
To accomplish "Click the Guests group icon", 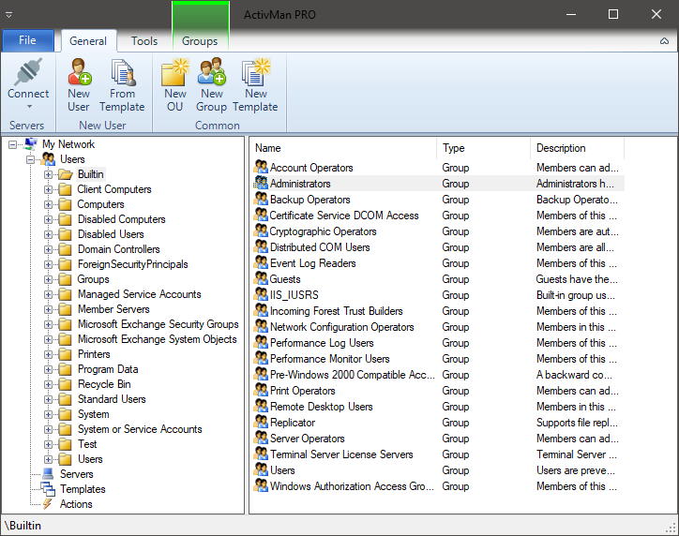I will [261, 278].
